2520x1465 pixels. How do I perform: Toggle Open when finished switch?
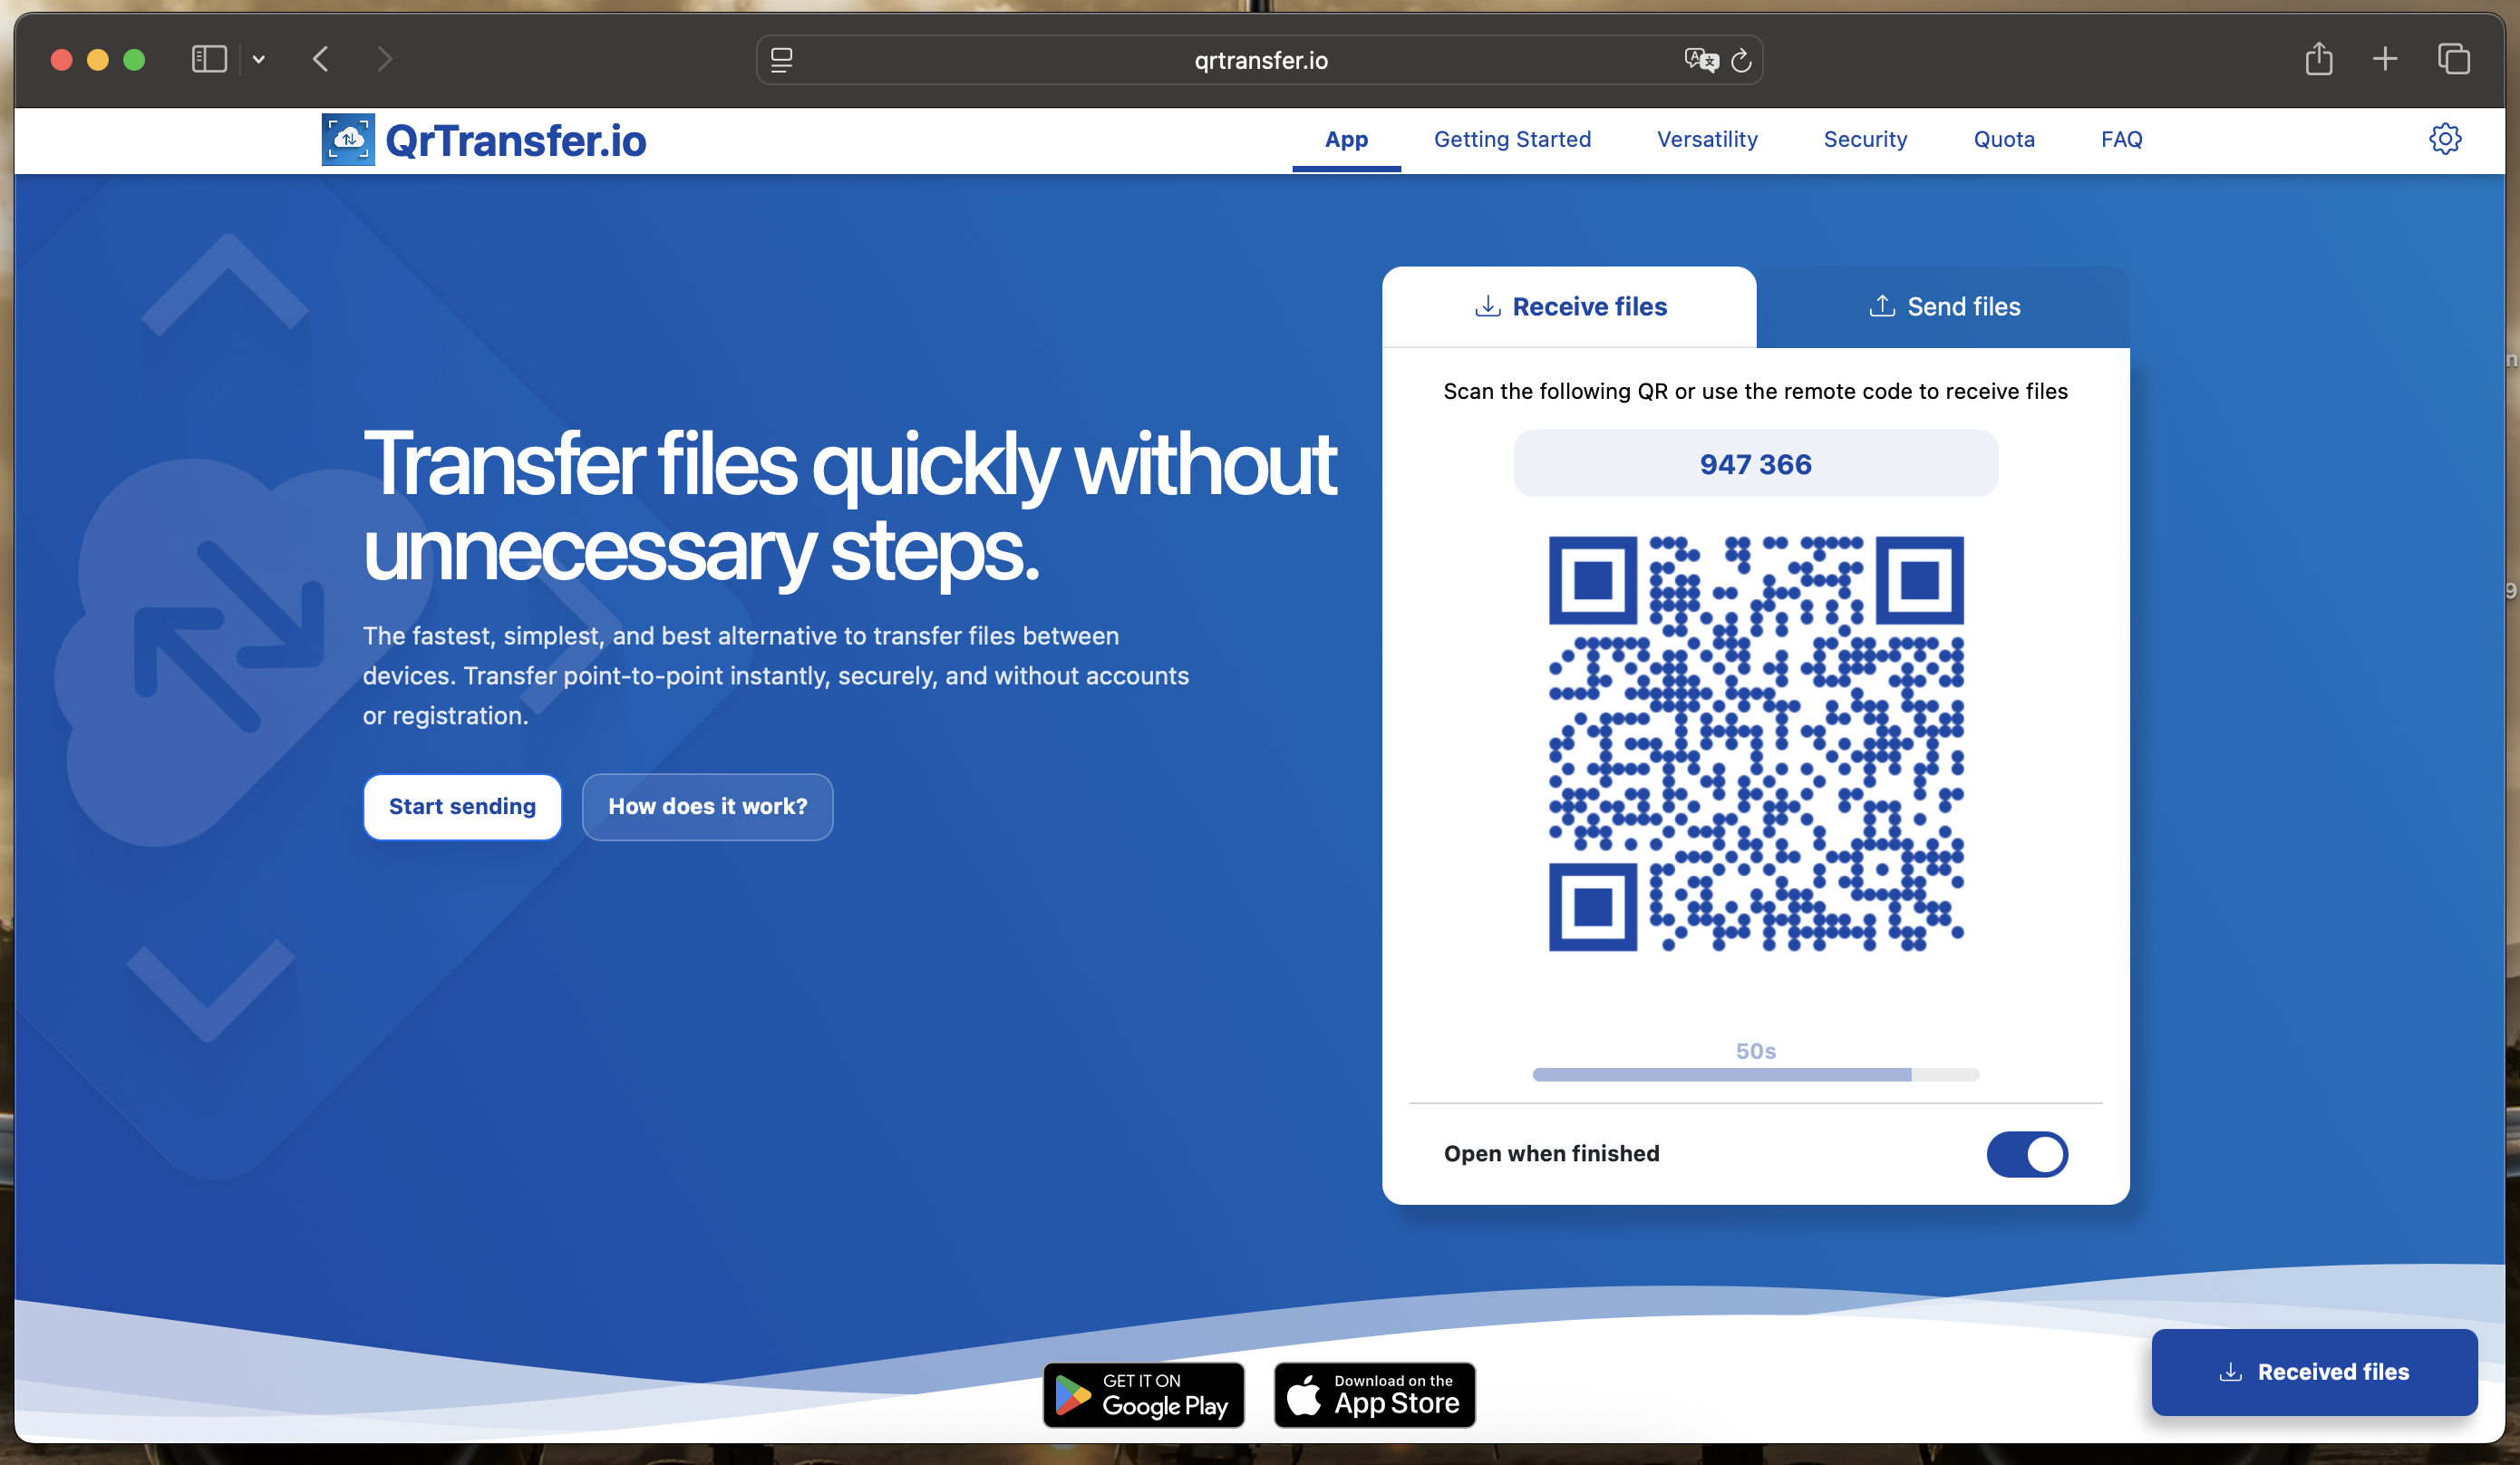click(2027, 1154)
